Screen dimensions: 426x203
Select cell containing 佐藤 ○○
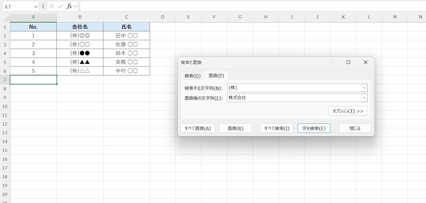pyautogui.click(x=127, y=44)
